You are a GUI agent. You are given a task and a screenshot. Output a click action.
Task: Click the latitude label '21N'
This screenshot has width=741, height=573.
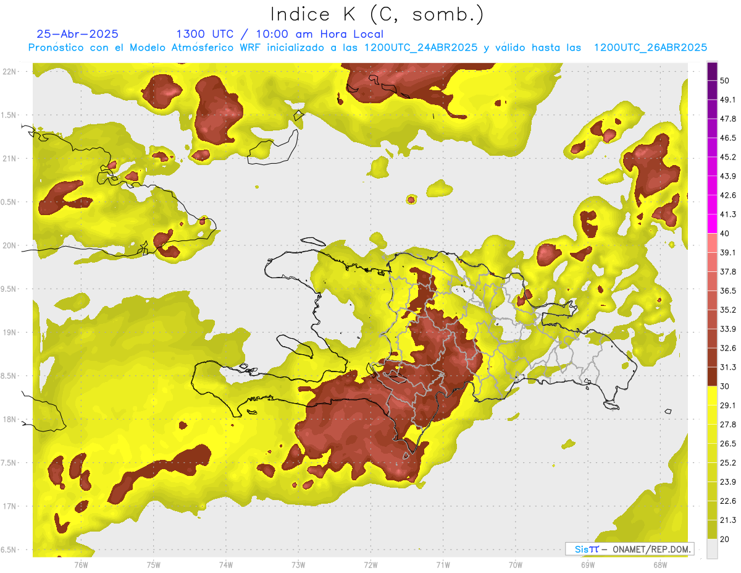[9, 159]
